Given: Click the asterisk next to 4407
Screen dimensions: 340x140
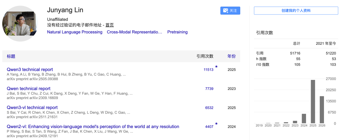Looking at the screenshot, I should (x=216, y=124).
